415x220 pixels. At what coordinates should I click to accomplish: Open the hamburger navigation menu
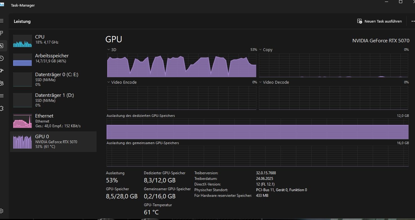pyautogui.click(x=2, y=21)
